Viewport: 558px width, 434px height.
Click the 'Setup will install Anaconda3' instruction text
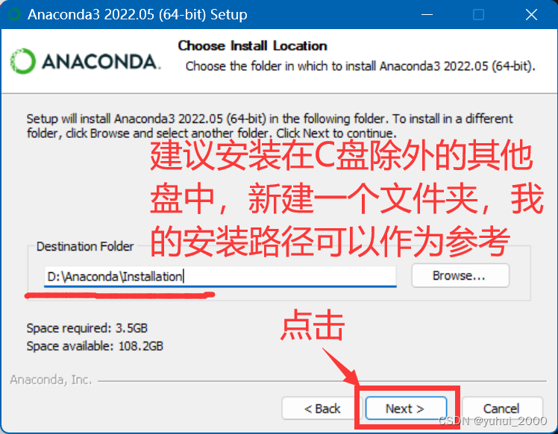(269, 126)
